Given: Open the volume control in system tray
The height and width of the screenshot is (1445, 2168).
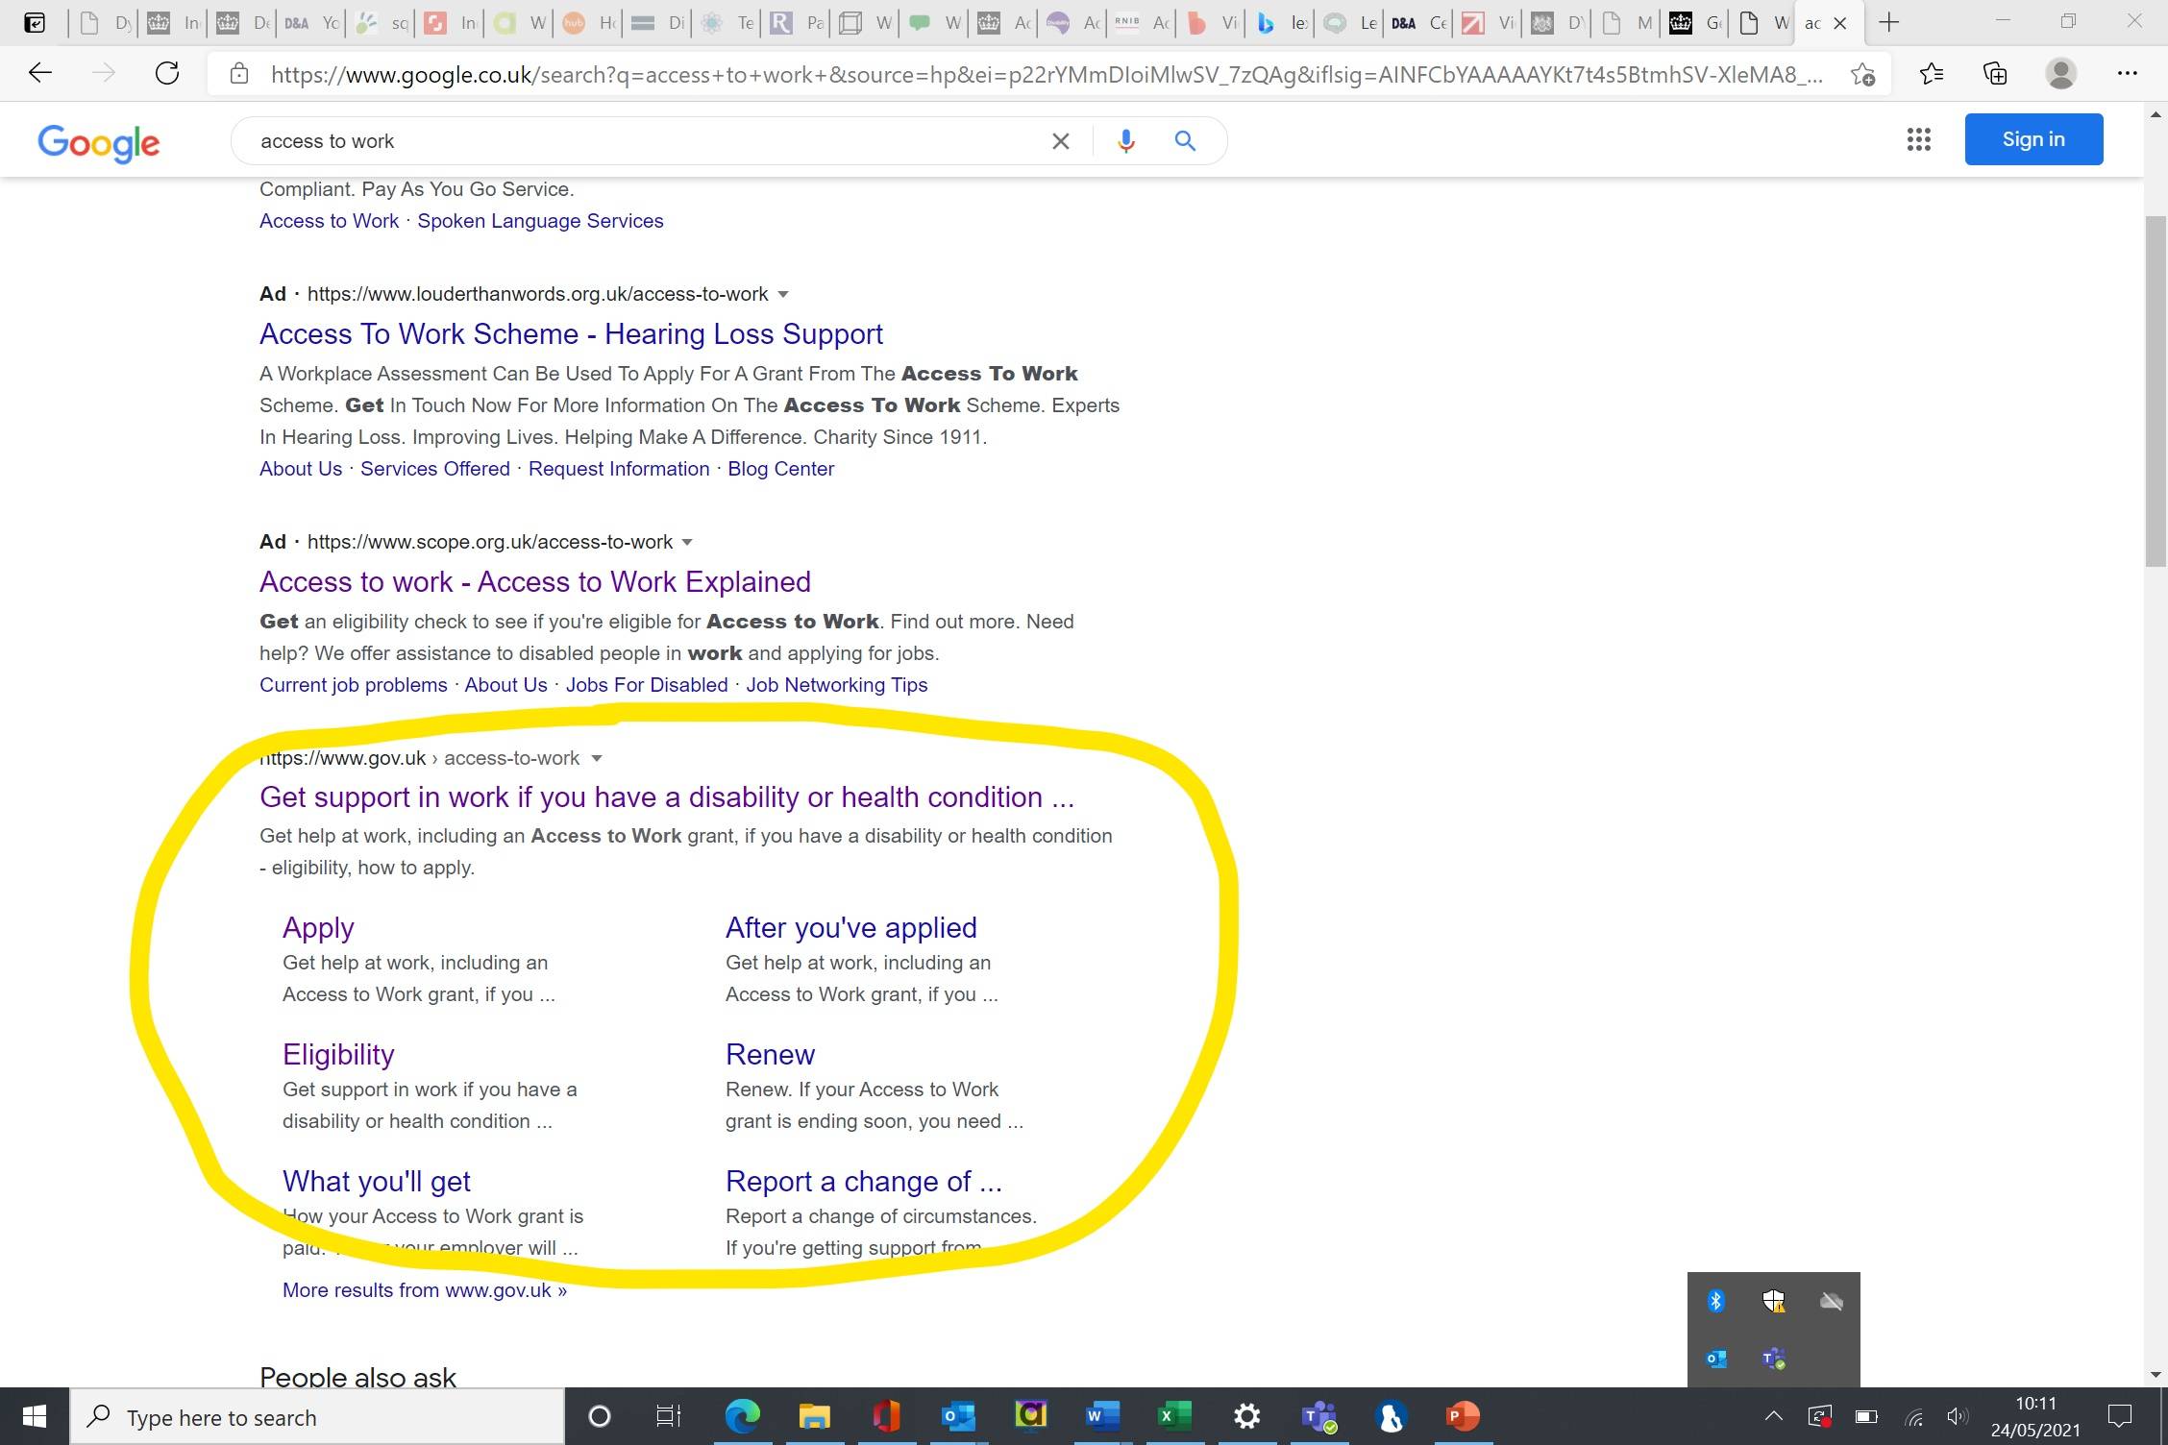Looking at the screenshot, I should (x=1957, y=1416).
